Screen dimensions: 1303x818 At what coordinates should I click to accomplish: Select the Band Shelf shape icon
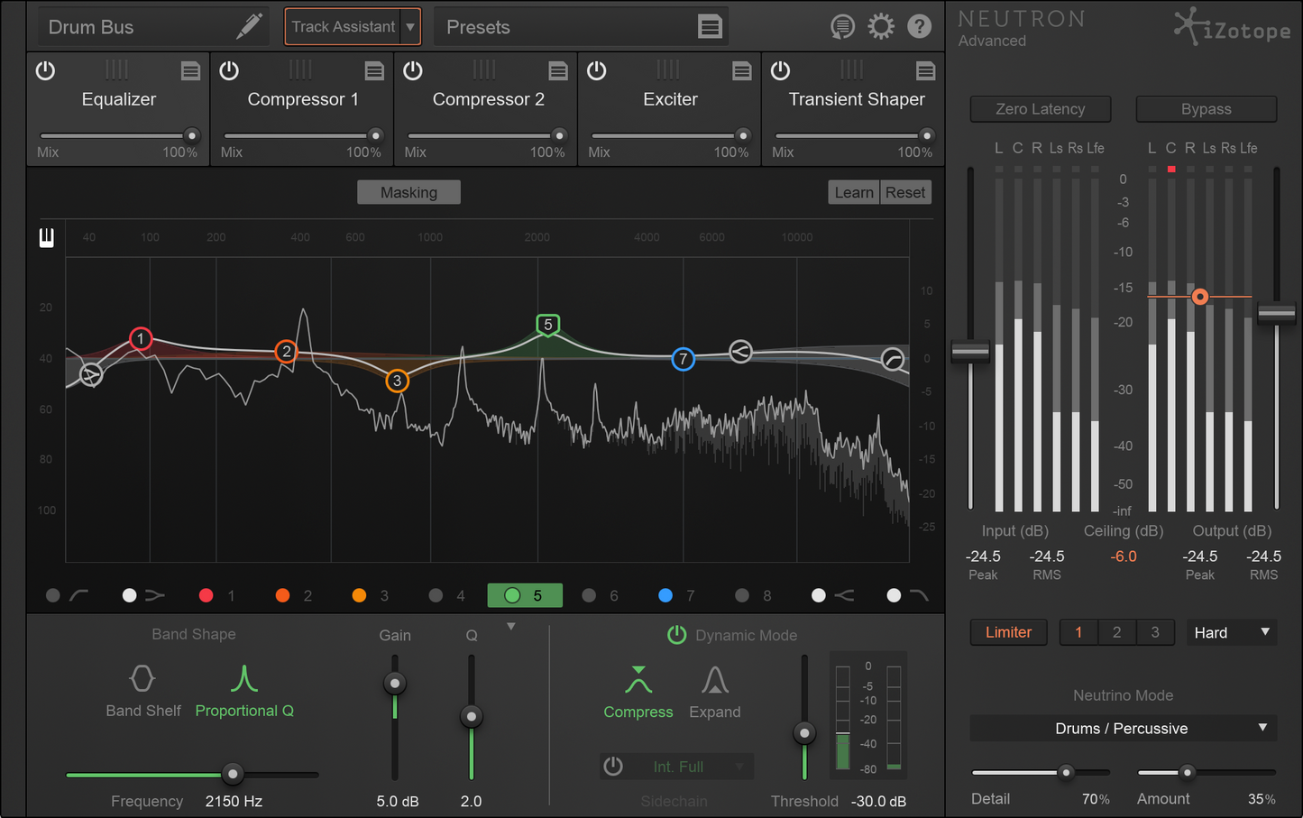142,678
